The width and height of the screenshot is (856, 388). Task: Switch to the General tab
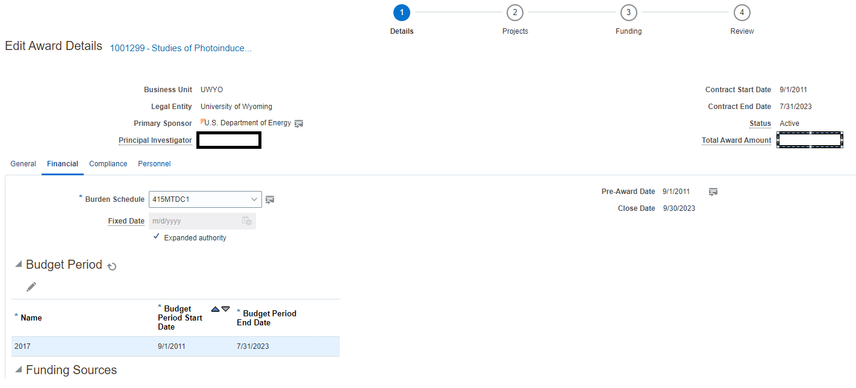23,164
